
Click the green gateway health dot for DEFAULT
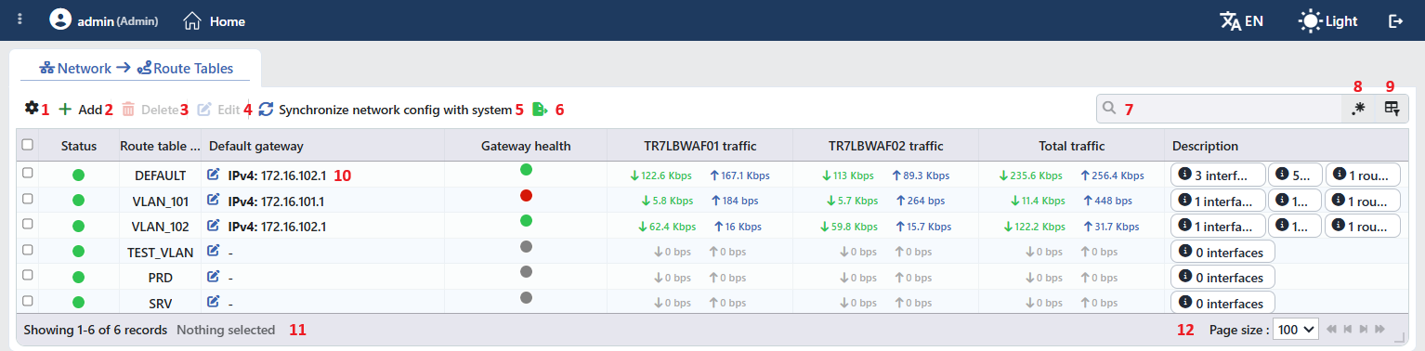click(527, 169)
